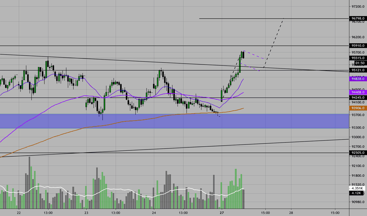Click the 95700.0 price axis tick
367x216 pixels.
[x=358, y=52]
